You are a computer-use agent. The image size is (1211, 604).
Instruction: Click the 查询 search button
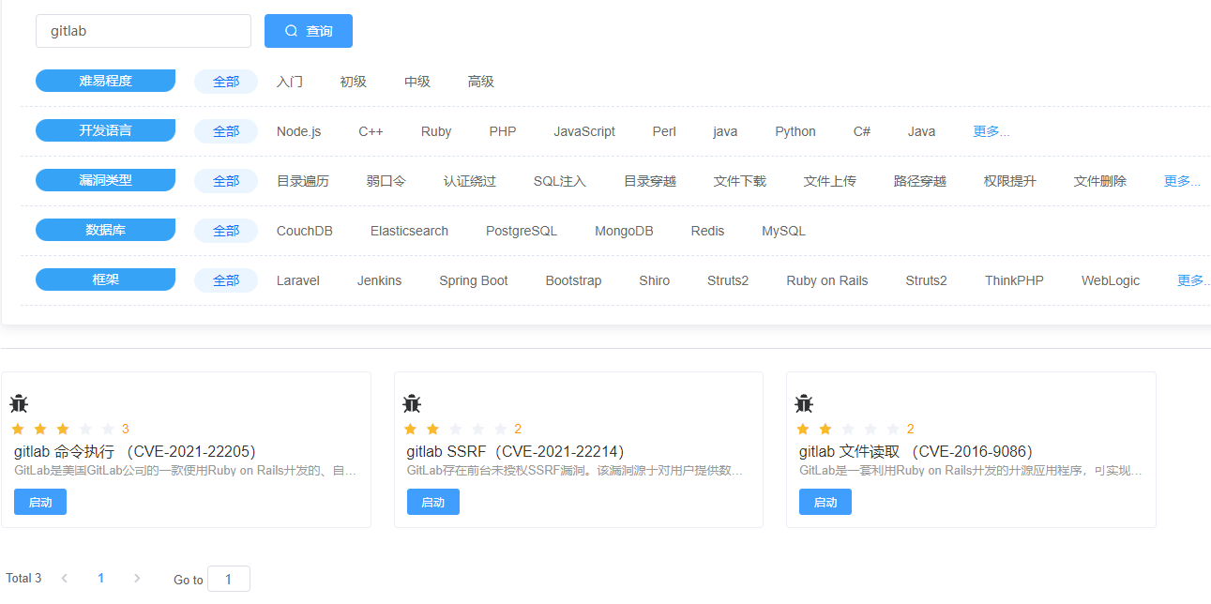[309, 31]
